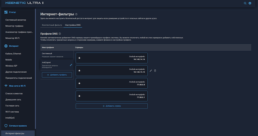258x136 pixels.
Task: Open the settings gear in the header
Action: pyautogui.click(x=250, y=3)
